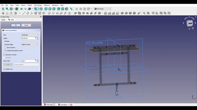Toggle the Show direction checkbox
The height and width of the screenshot is (110, 197).
coord(5,48)
